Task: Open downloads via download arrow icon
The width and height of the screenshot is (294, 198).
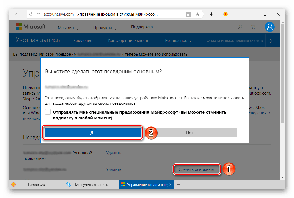Action: (x=211, y=14)
